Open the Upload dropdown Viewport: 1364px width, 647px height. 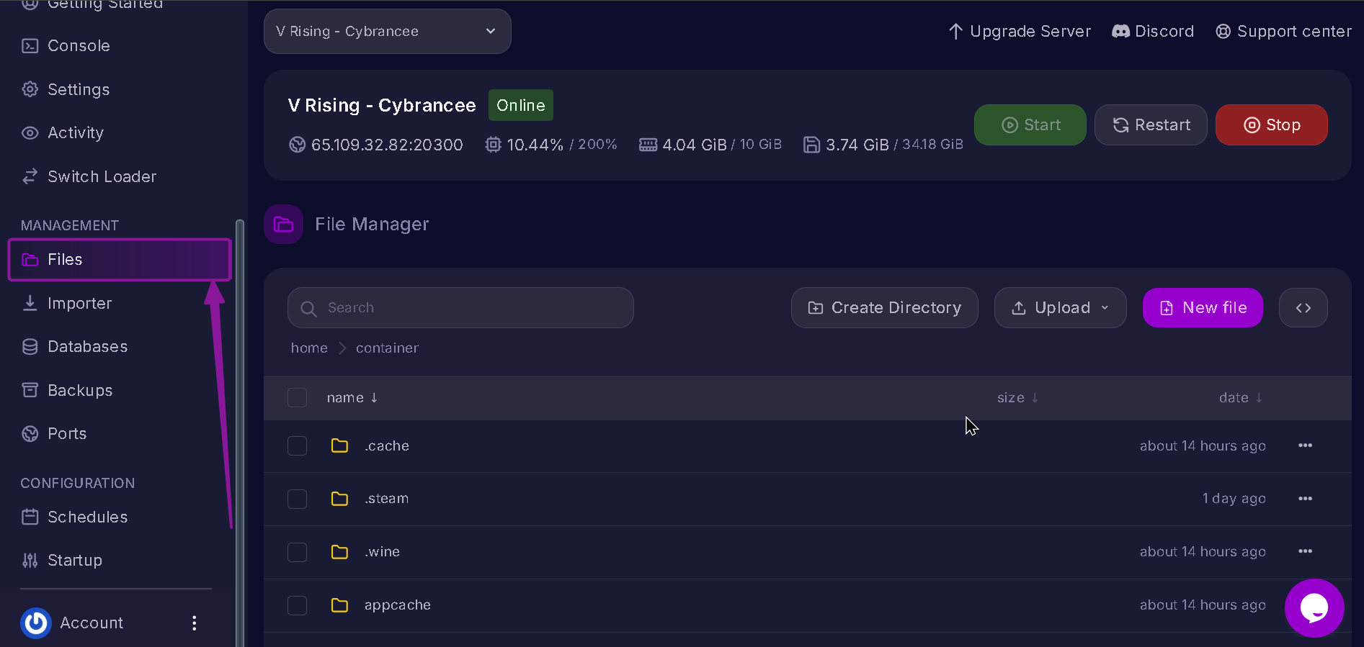pos(1061,308)
